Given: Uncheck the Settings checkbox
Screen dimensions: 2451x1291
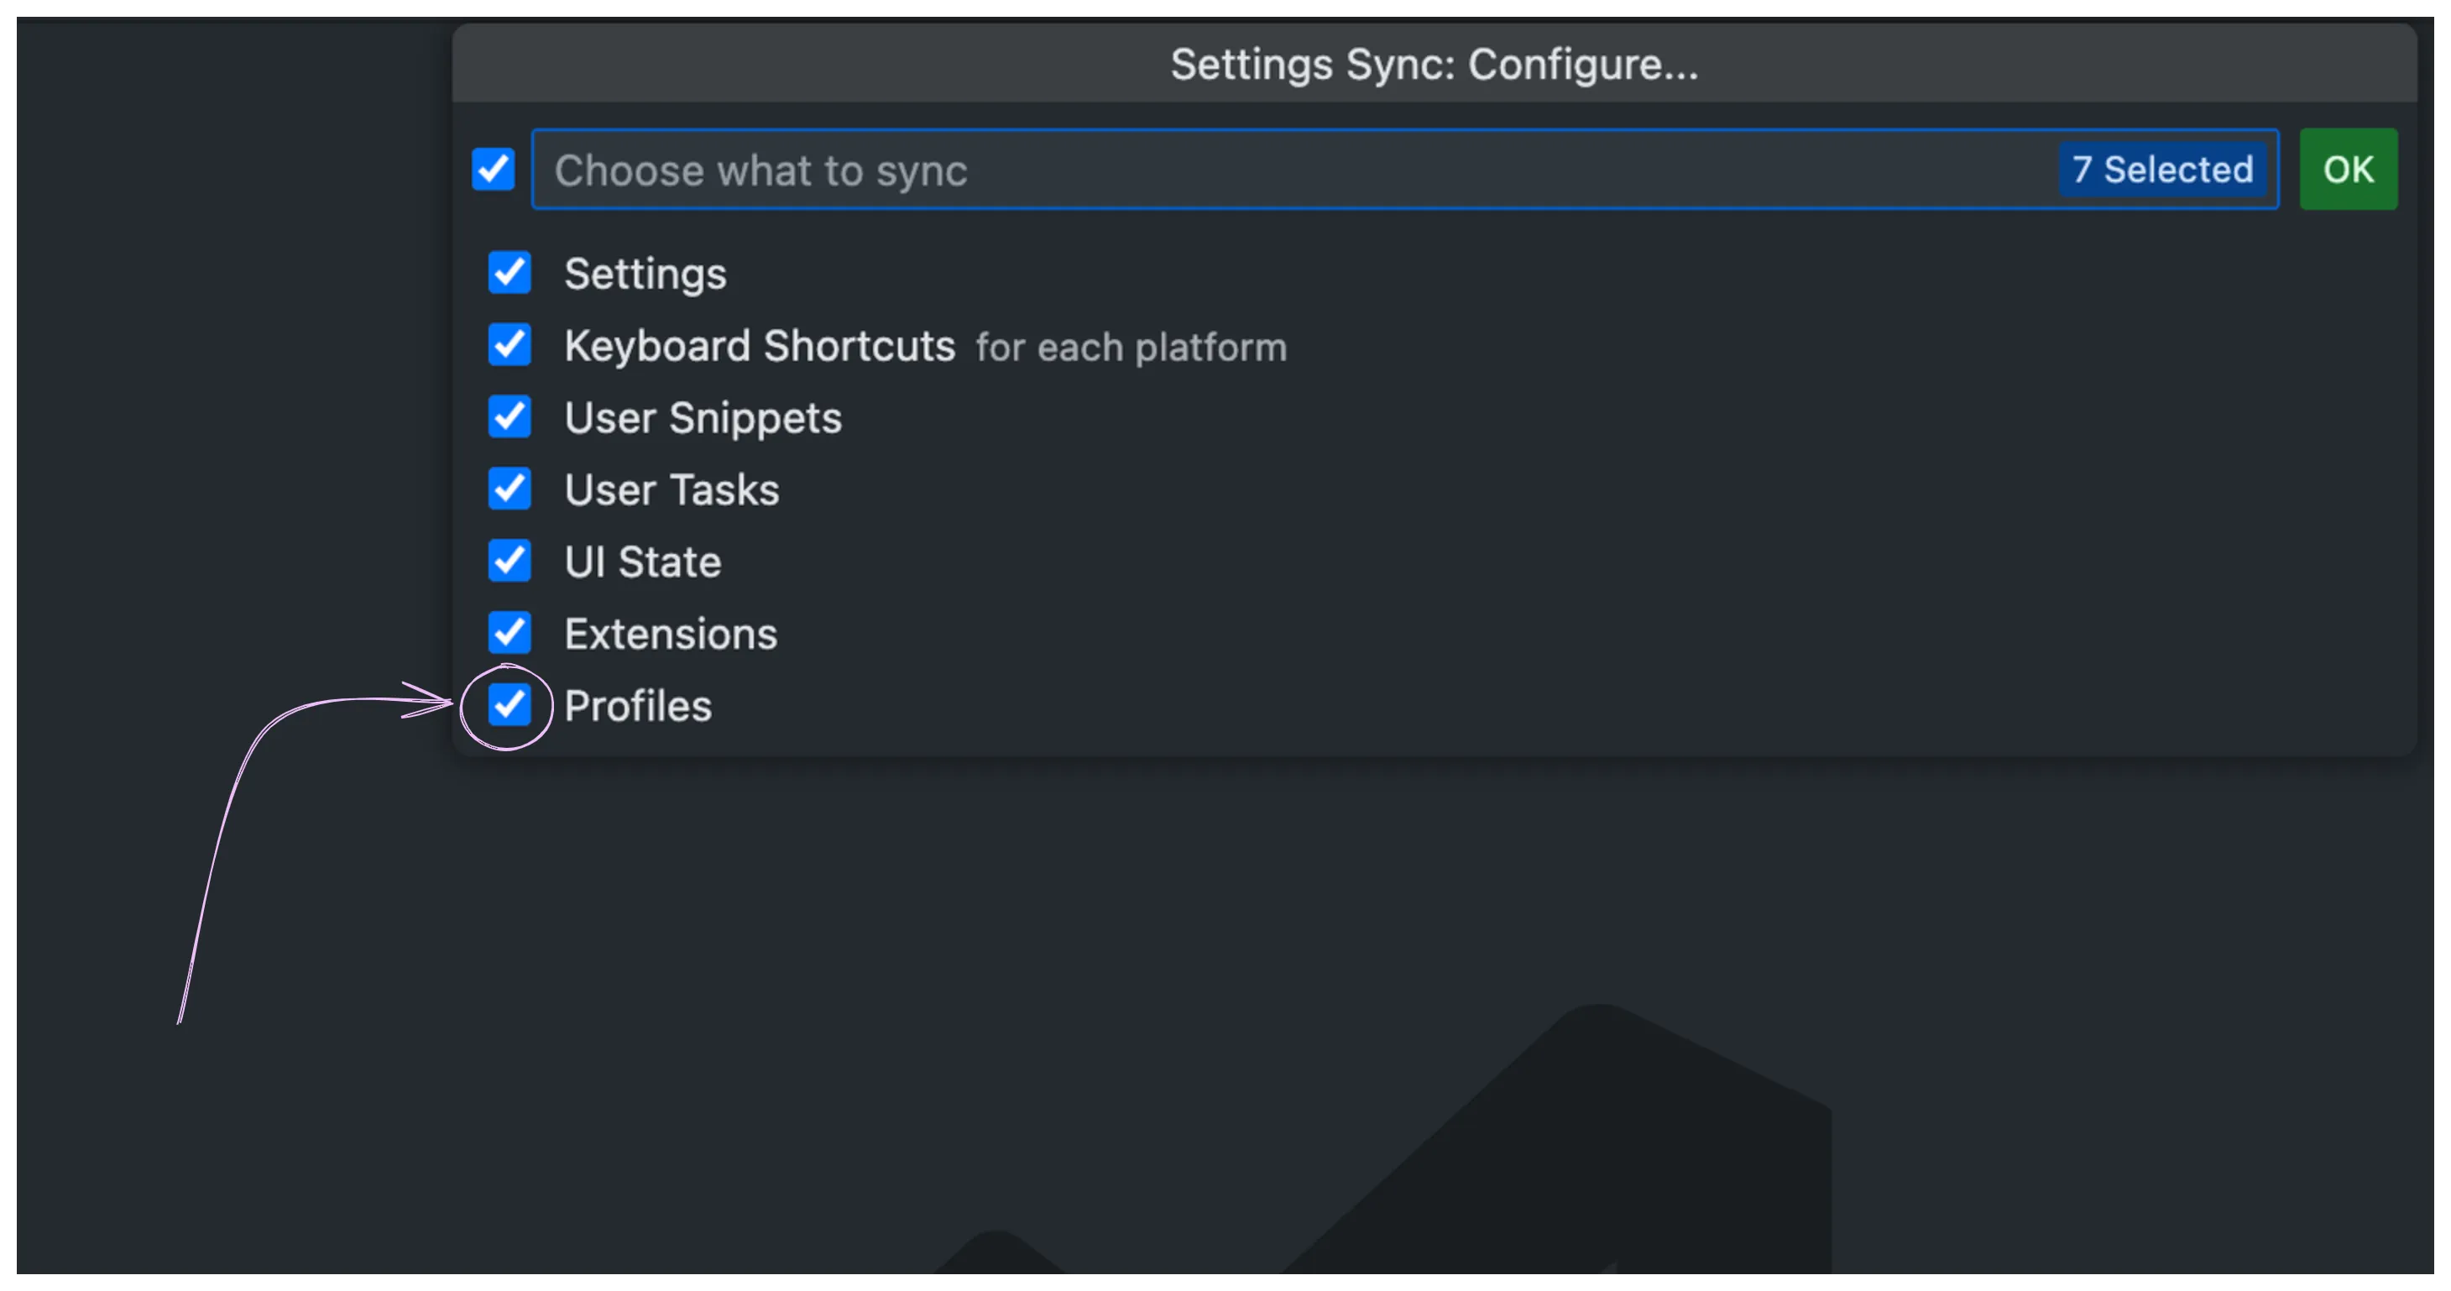Looking at the screenshot, I should (x=509, y=273).
